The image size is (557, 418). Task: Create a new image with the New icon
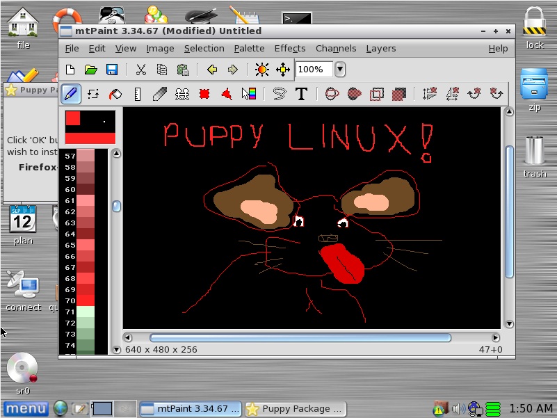tap(70, 70)
